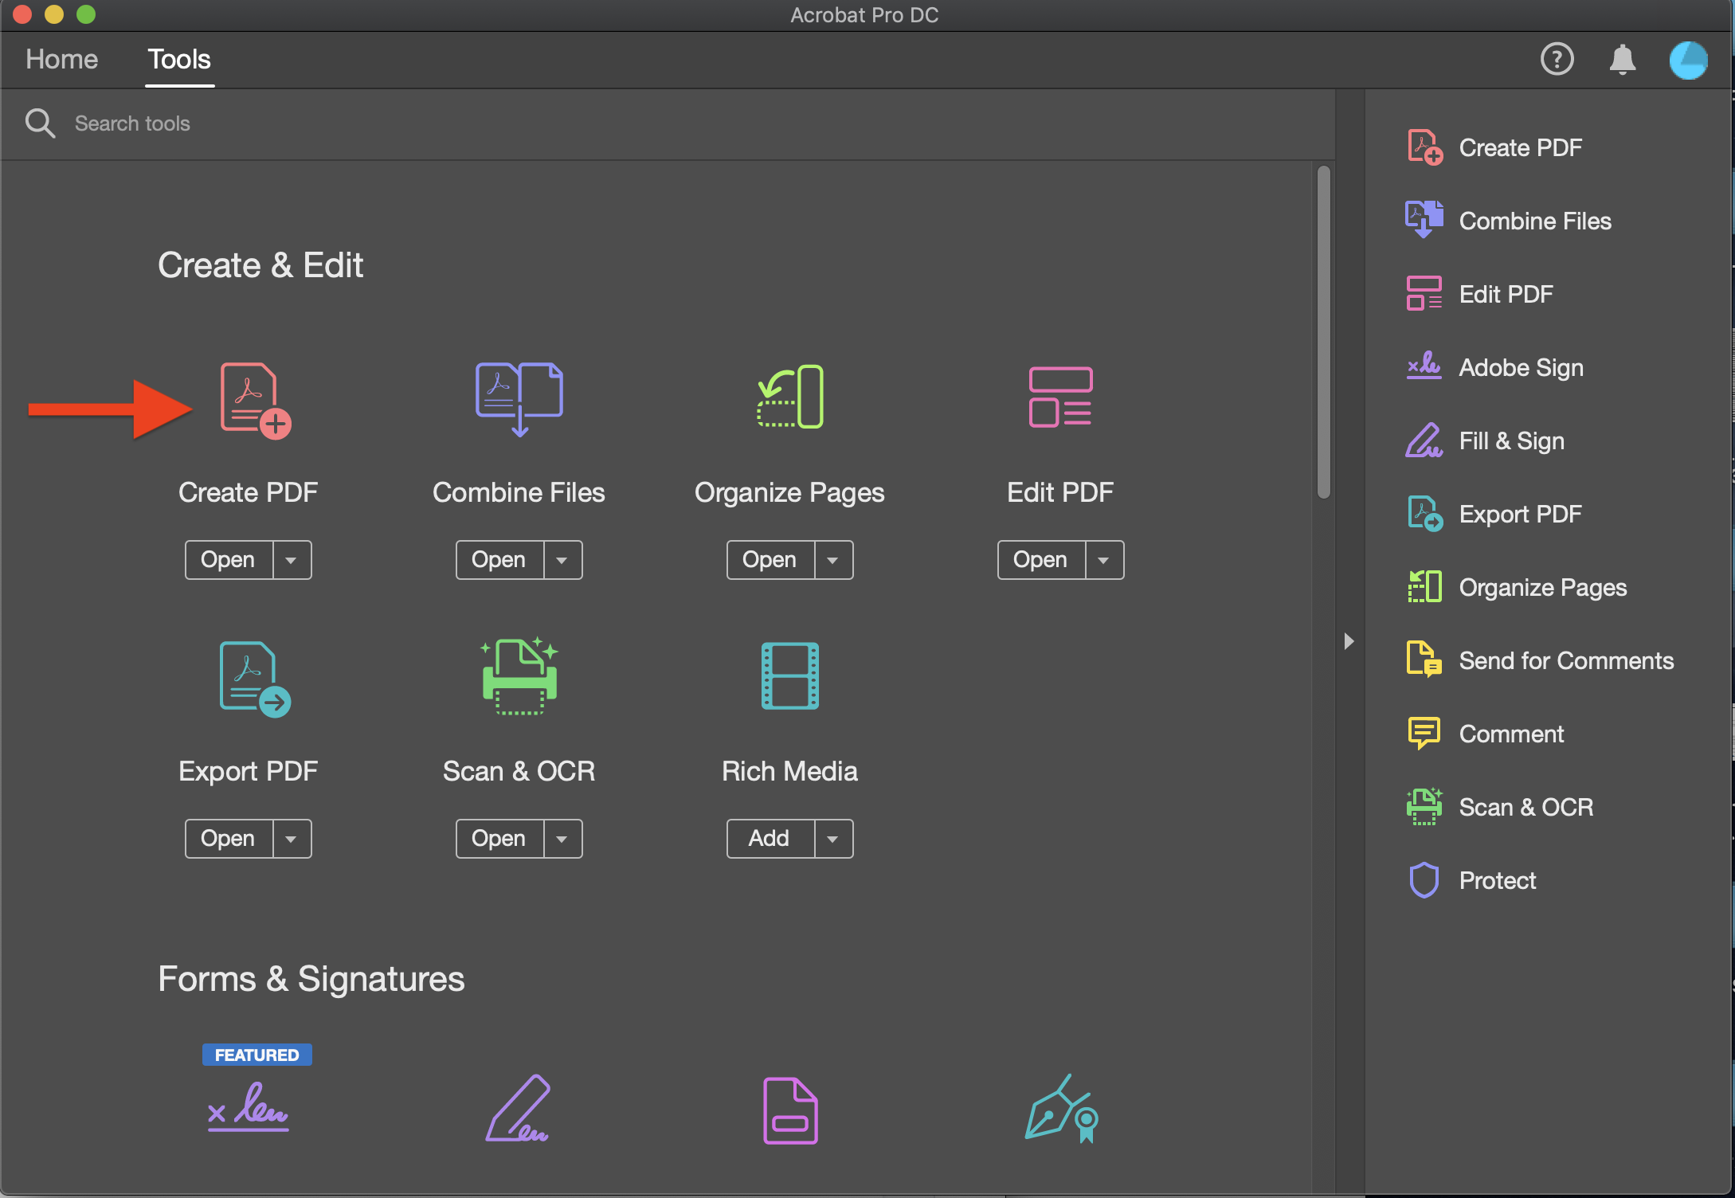Click Add button under Rich Media
The height and width of the screenshot is (1198, 1735).
pyautogui.click(x=770, y=839)
